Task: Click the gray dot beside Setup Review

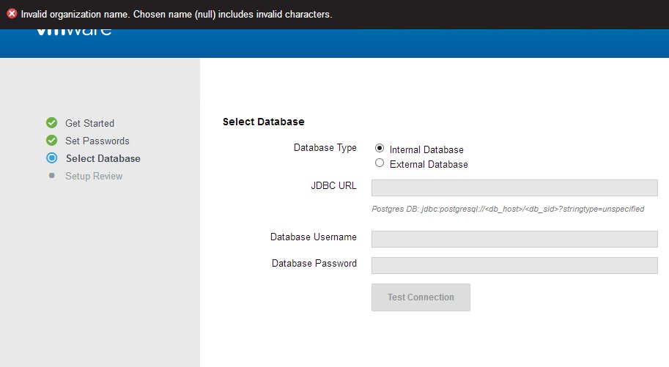Action: pyautogui.click(x=51, y=176)
